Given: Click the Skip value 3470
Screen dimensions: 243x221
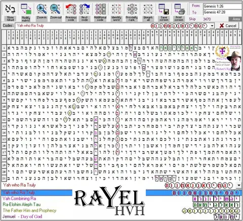Looking at the screenshot, I should [x=207, y=19].
